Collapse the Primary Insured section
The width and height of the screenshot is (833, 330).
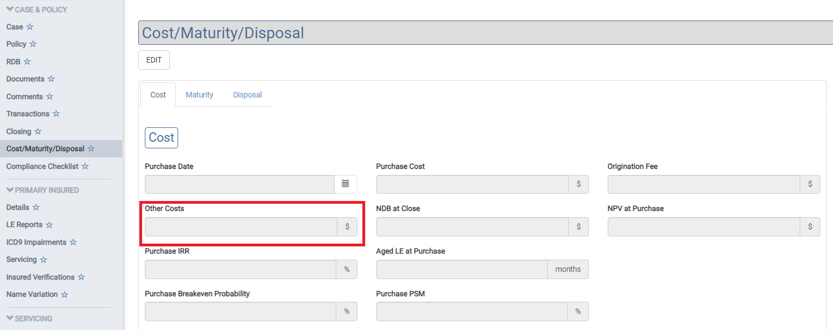click(x=10, y=190)
